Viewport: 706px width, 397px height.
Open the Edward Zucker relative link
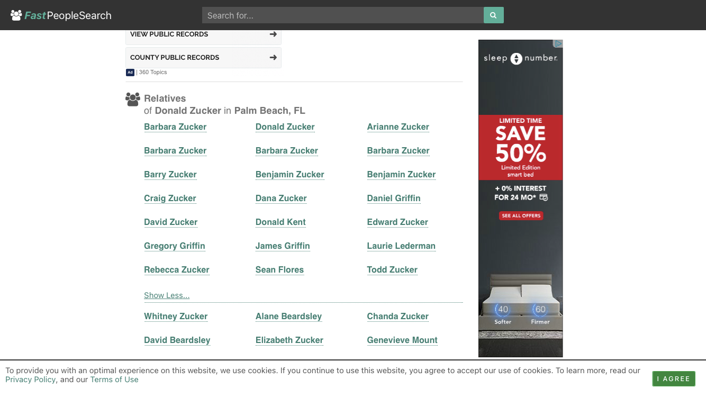[x=397, y=222]
